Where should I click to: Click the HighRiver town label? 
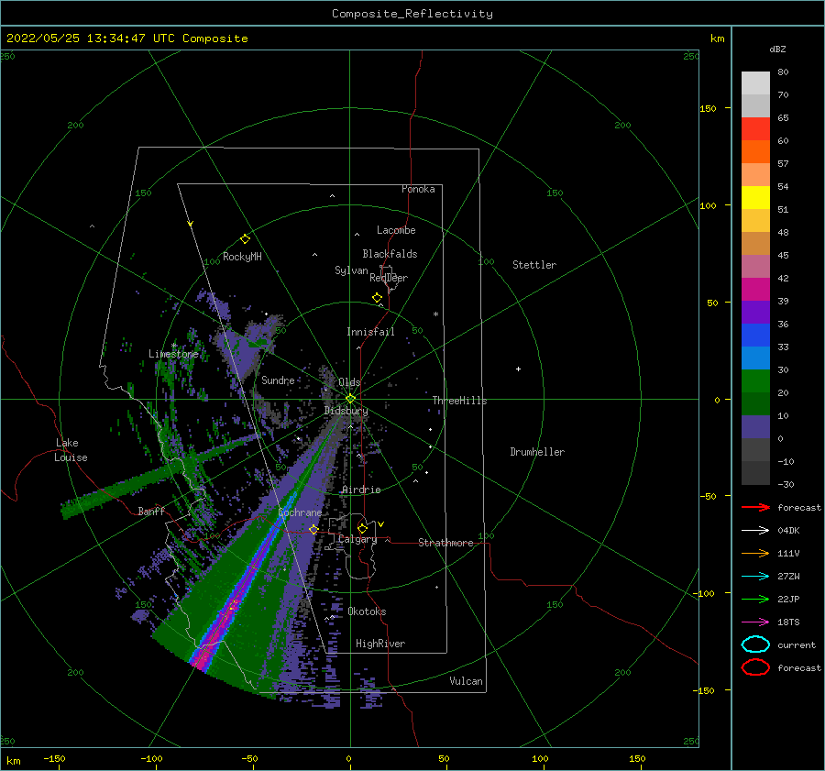point(380,644)
